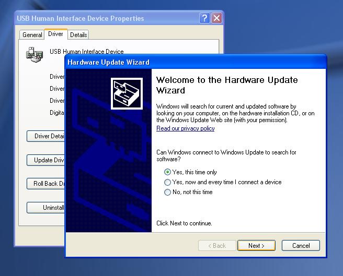Click the Update Driver button behind the wizard
The height and width of the screenshot is (276, 343).
coord(46,160)
